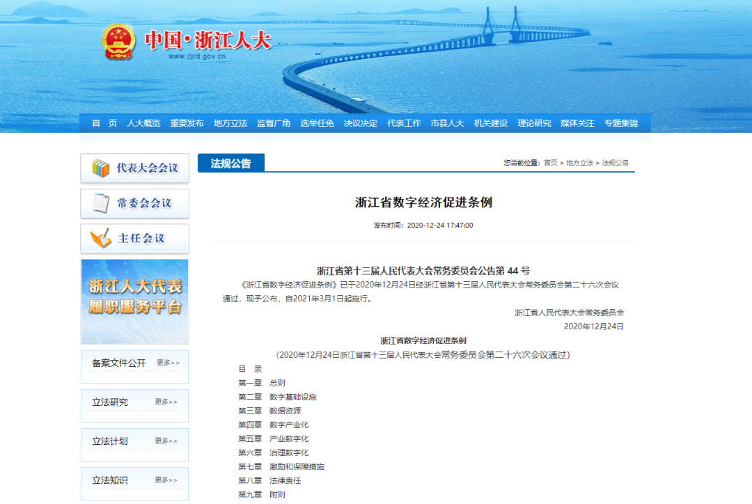Open 浙江人大代表履职服务平台 banner
The width and height of the screenshot is (752, 504).
pyautogui.click(x=135, y=301)
